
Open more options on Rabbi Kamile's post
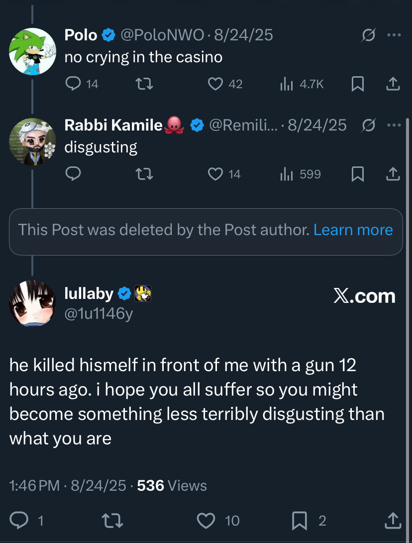click(x=394, y=125)
